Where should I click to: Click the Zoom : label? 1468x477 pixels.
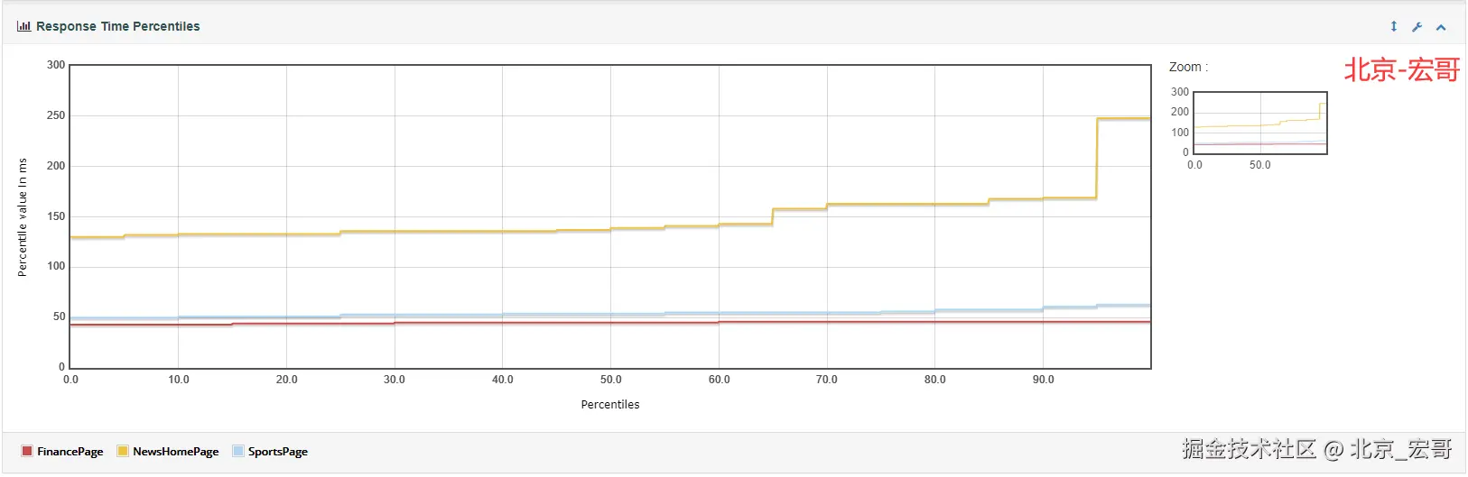tap(1188, 67)
